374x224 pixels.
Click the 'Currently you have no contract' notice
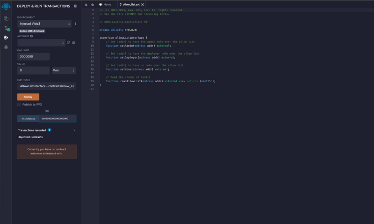47,151
